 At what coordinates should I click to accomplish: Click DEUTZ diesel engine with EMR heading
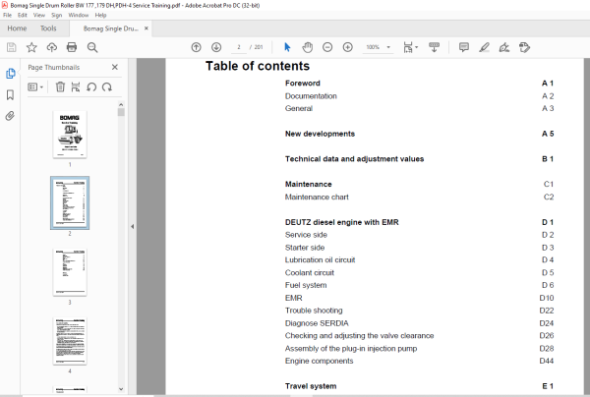pyautogui.click(x=341, y=222)
